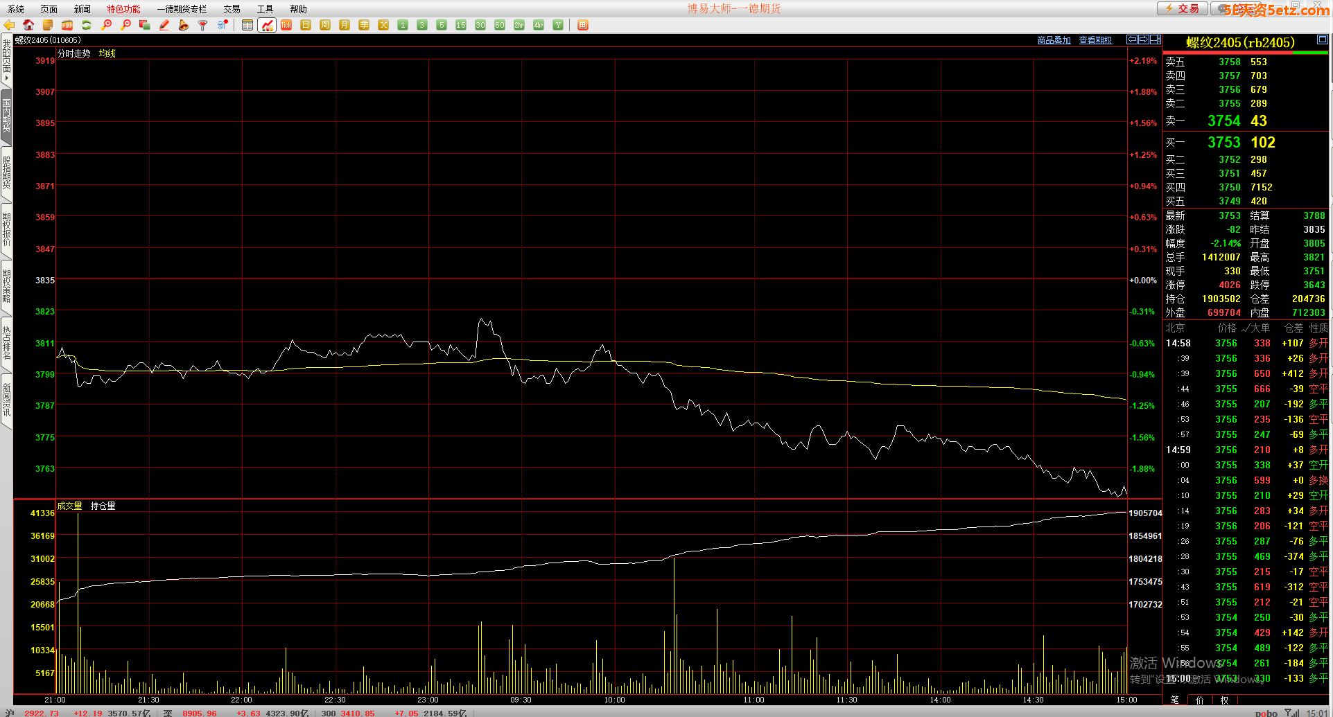Expand the 我的页面 side panel arrow

click(x=6, y=78)
